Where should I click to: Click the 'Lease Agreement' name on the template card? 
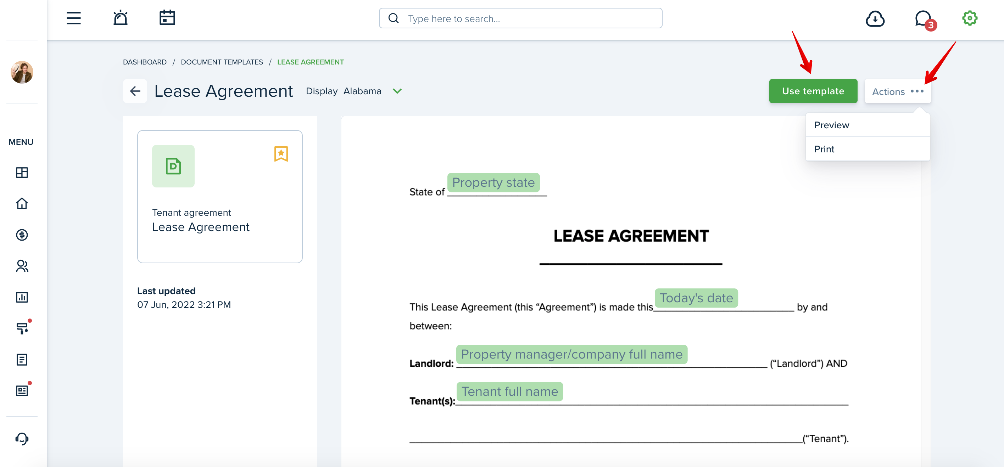tap(201, 227)
